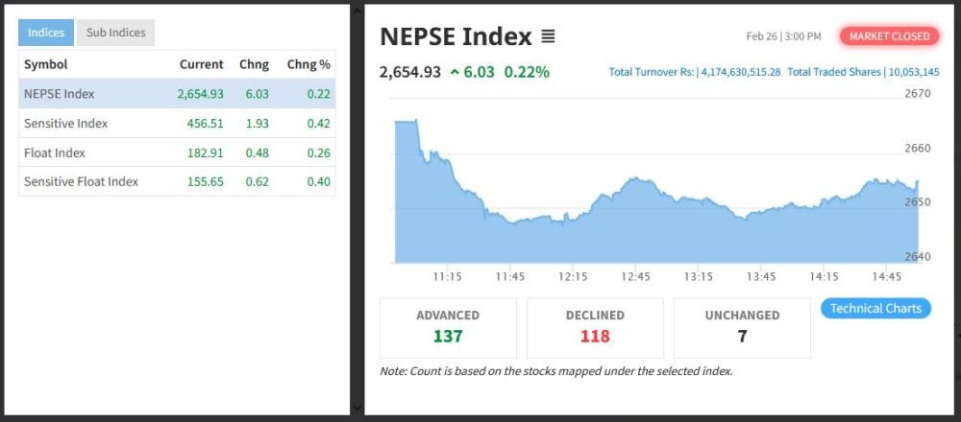Switch to the Sub Indices tab
The image size is (961, 422).
[115, 33]
